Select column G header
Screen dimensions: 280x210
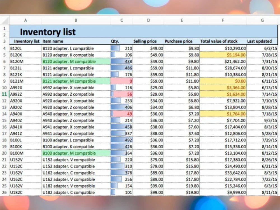click(x=262, y=20)
